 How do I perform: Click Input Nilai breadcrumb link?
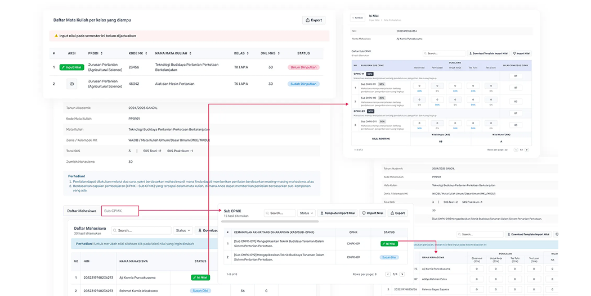pyautogui.click(x=374, y=20)
